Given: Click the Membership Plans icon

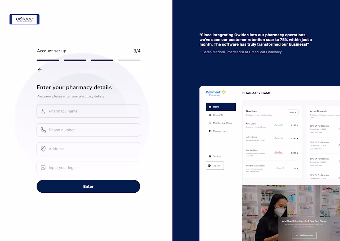Looking at the screenshot, I should click(210, 123).
